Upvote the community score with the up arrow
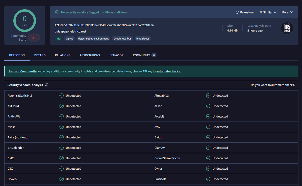302x186 pixels. [37, 36]
